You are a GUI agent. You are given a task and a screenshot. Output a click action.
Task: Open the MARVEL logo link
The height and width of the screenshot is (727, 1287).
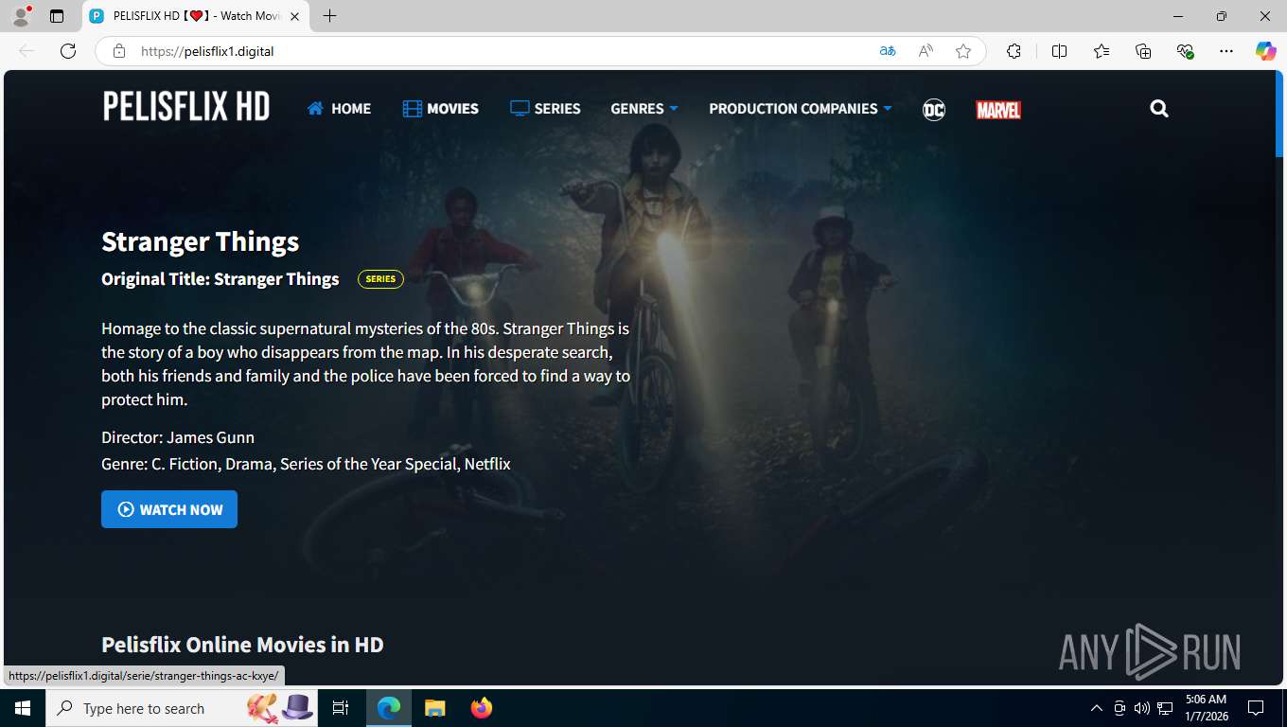point(998,110)
